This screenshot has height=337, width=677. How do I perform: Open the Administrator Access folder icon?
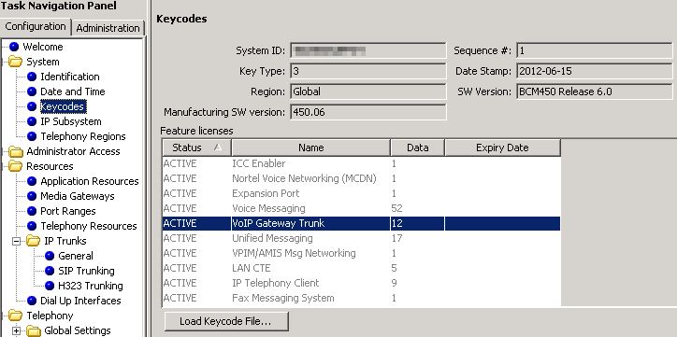click(16, 151)
